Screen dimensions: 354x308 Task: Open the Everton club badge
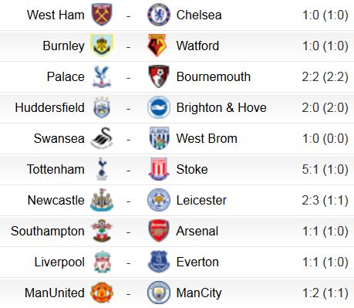159,262
